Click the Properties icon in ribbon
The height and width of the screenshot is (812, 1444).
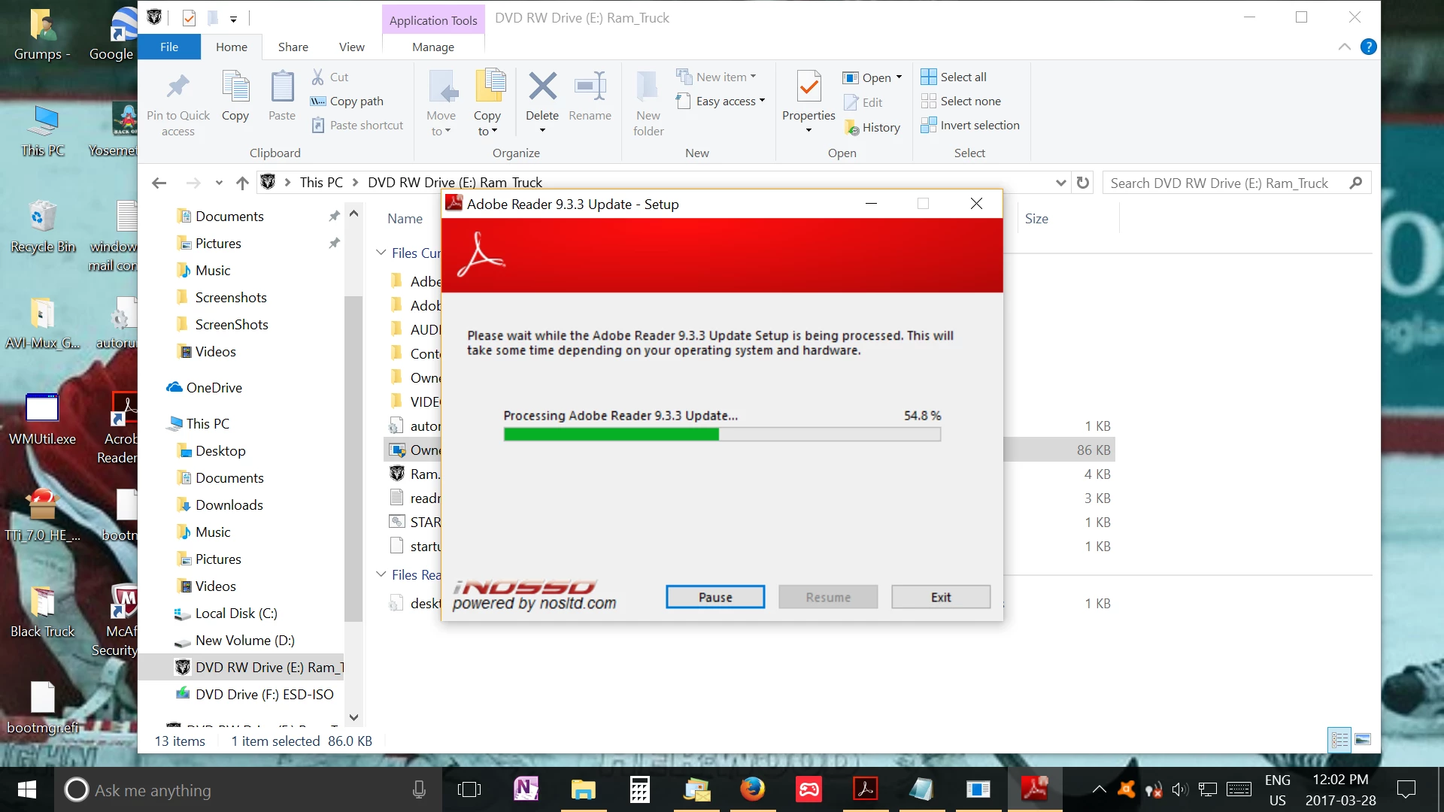tap(808, 87)
